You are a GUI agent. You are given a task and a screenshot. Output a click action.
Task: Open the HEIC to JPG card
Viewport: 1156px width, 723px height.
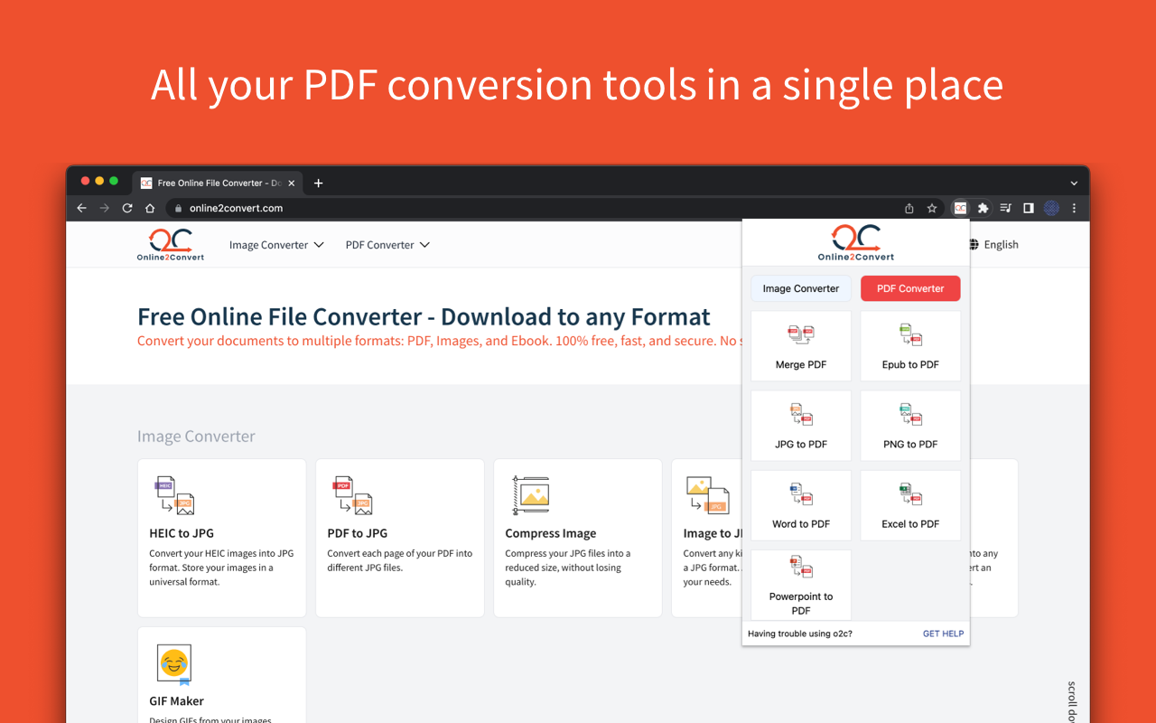(221, 538)
